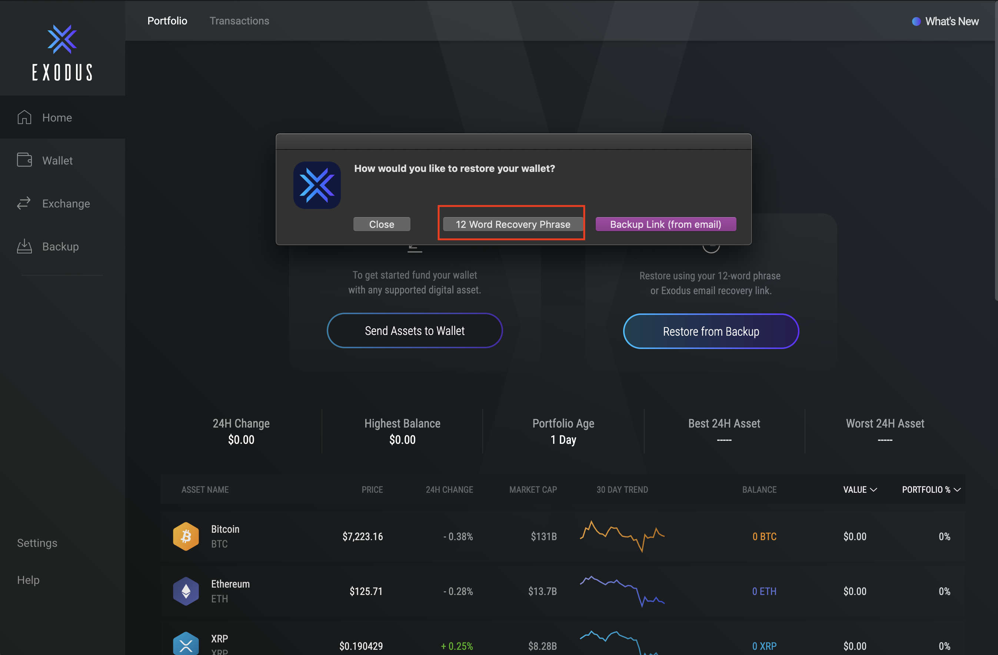Open Help in sidebar
Image resolution: width=998 pixels, height=655 pixels.
pyautogui.click(x=28, y=580)
